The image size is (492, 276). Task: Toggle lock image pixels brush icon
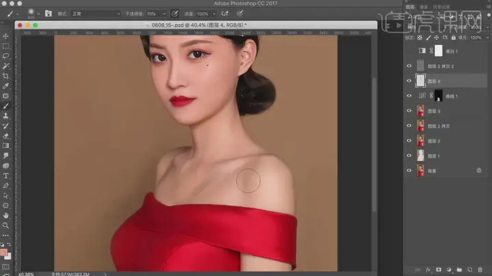428,37
